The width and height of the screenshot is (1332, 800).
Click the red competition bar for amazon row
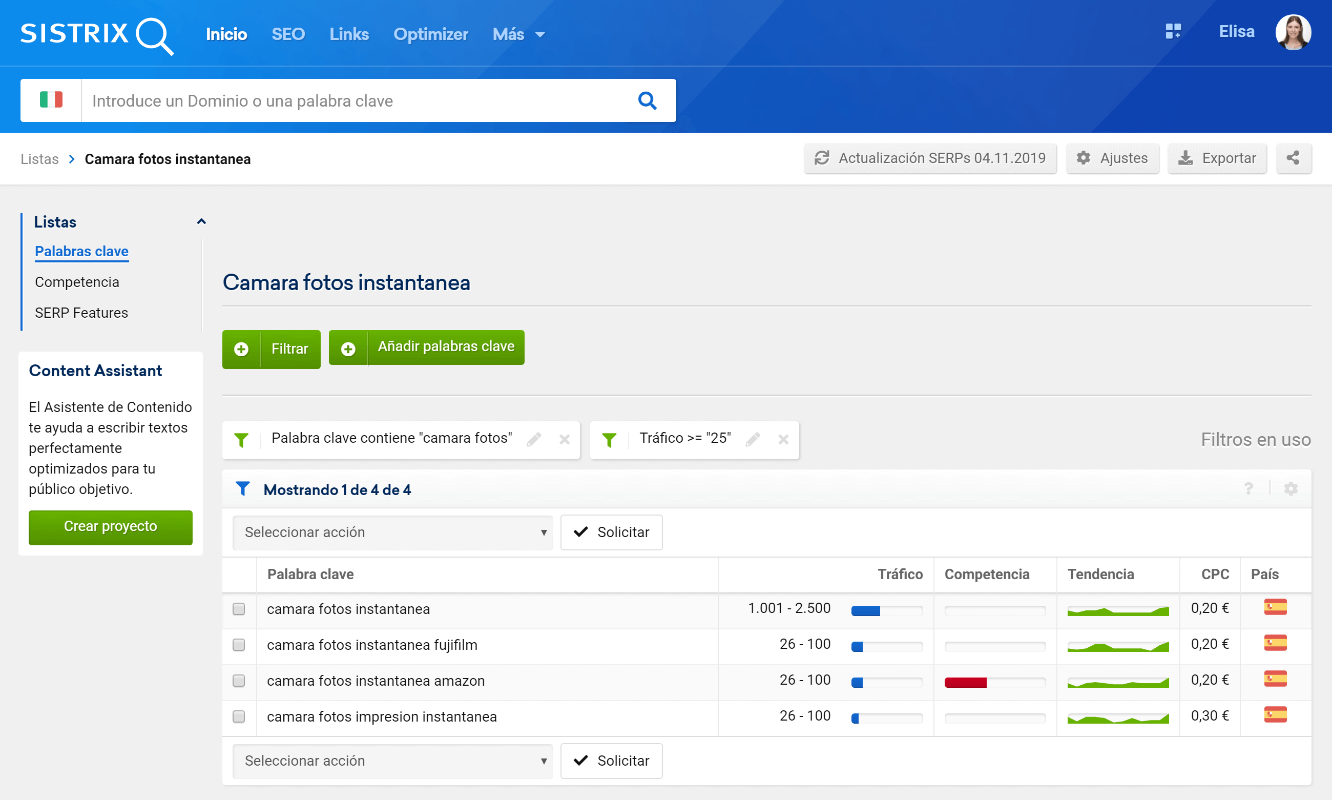tap(965, 683)
